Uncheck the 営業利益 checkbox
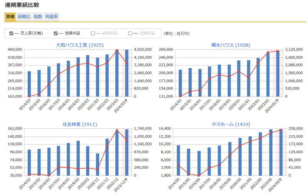This screenshot has height=194, width=308. pos(56,33)
